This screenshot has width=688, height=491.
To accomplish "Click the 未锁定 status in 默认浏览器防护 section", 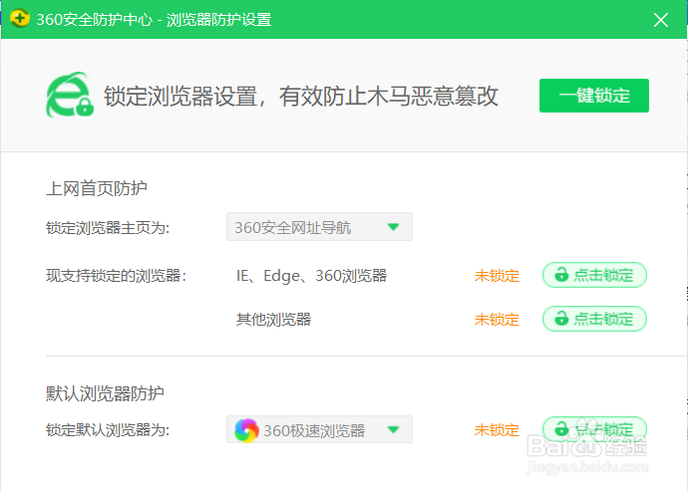I will coord(497,430).
